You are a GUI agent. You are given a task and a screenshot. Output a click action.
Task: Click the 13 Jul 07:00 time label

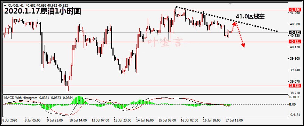100,120
